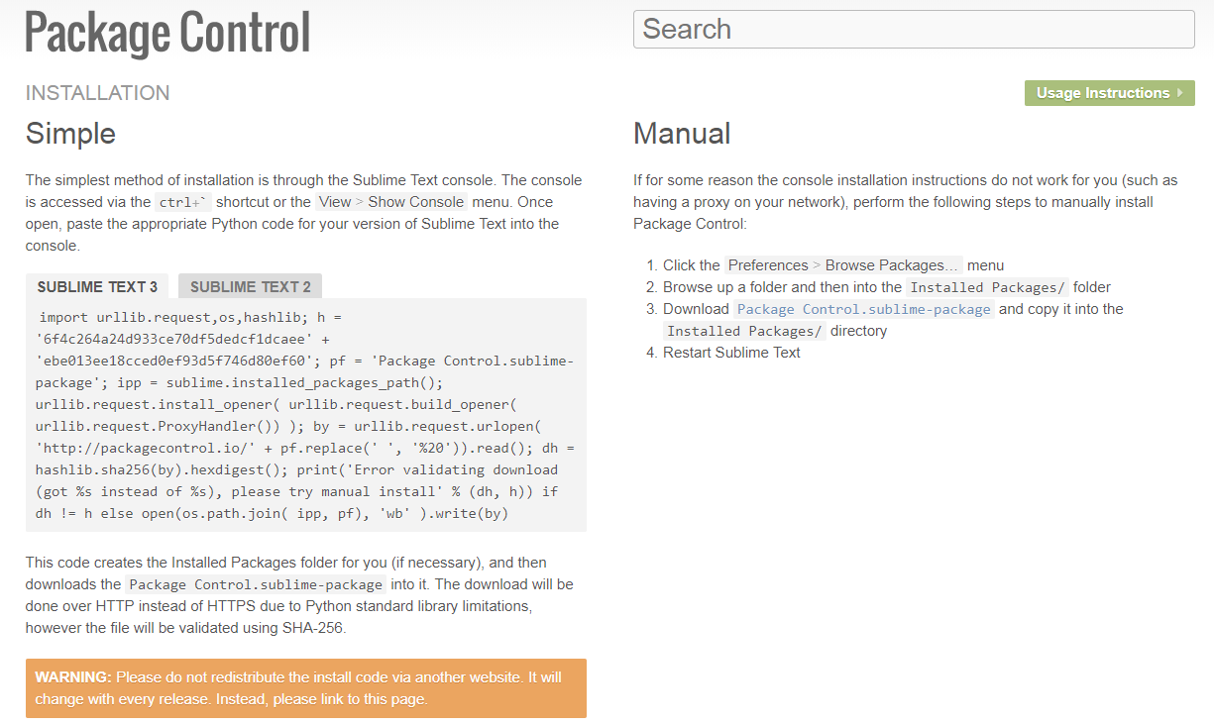
Task: Click the Restart Sublime Text step
Action: pyautogui.click(x=731, y=353)
